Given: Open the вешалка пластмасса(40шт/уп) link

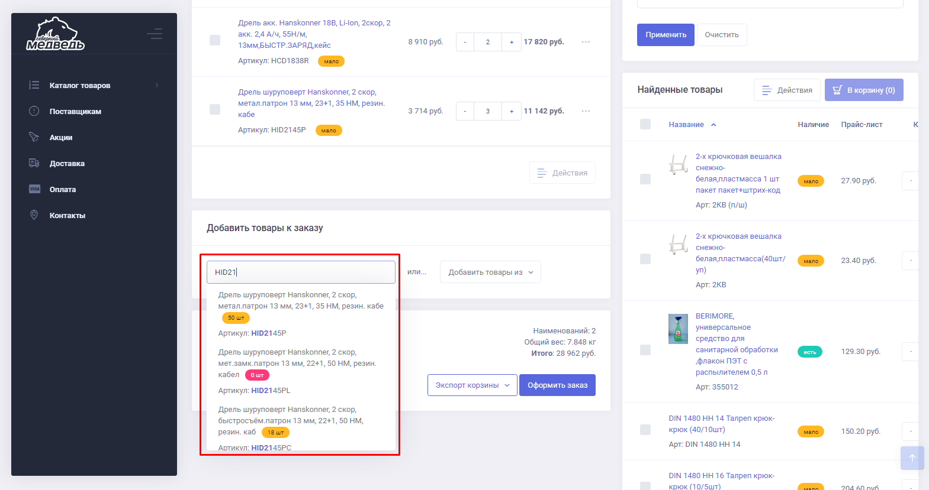Looking at the screenshot, I should click(x=740, y=253).
